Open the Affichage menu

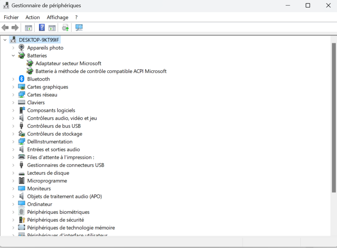pyautogui.click(x=58, y=17)
